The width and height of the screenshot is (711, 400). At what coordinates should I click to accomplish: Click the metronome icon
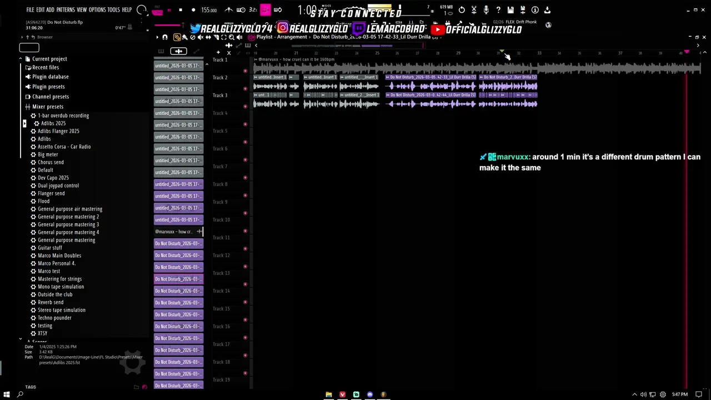point(229,9)
